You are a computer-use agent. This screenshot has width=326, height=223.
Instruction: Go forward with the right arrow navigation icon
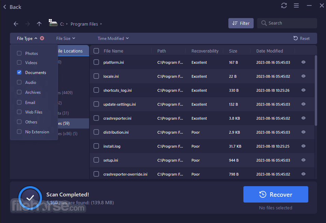tap(27, 24)
